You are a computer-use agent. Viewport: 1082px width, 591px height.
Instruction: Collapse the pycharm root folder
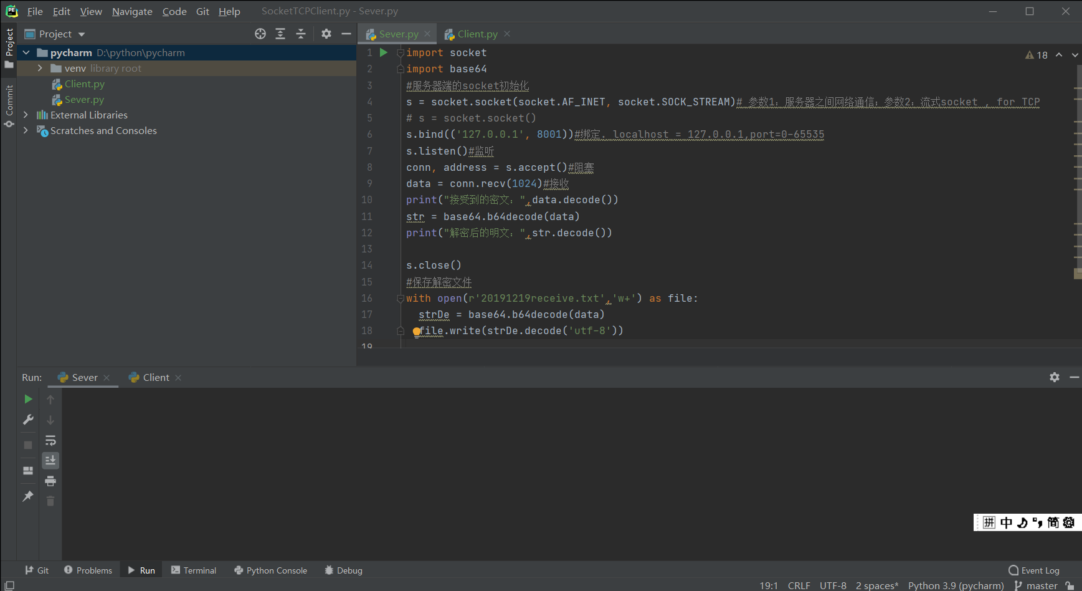26,52
